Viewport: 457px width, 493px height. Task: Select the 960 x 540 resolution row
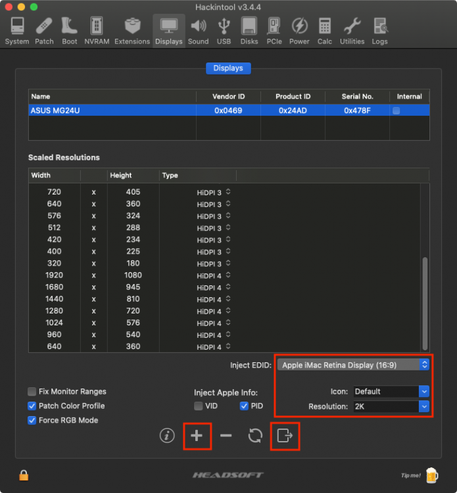point(225,335)
